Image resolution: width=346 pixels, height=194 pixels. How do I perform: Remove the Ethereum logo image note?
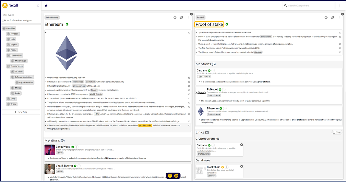click(x=189, y=33)
